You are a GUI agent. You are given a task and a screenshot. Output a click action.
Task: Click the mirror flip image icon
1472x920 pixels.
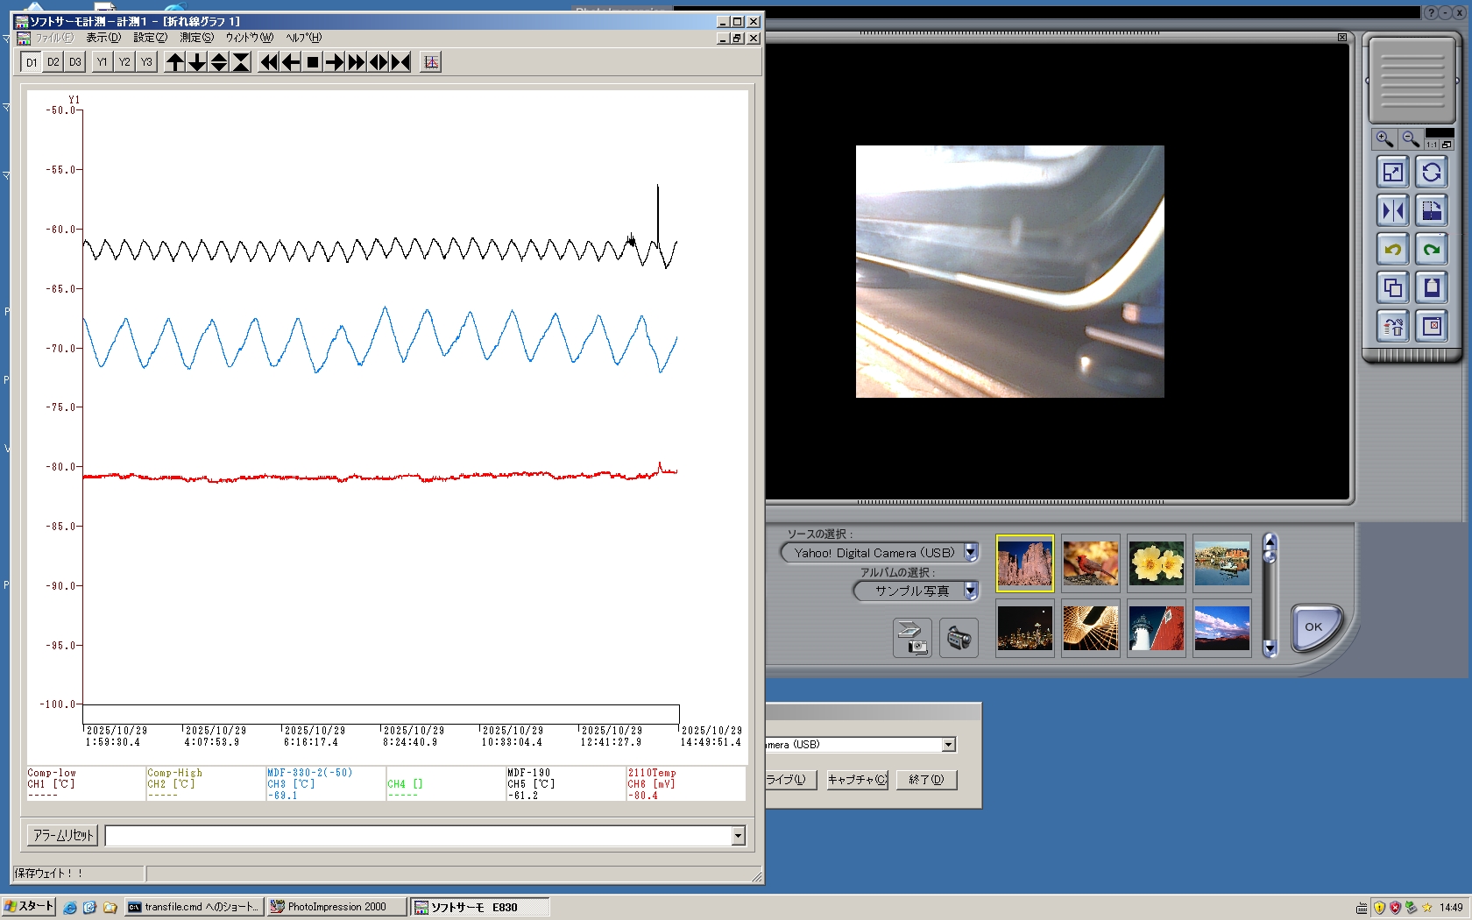point(1392,211)
